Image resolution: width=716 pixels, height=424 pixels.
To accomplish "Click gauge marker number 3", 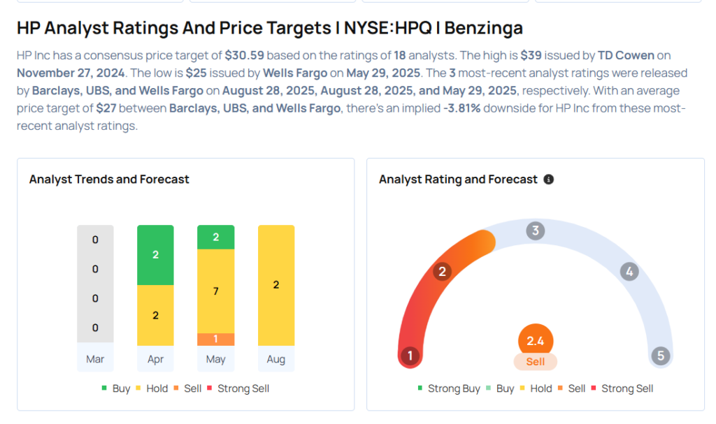I will coord(535,231).
